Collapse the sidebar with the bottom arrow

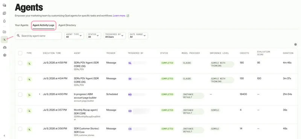[x=4, y=136]
